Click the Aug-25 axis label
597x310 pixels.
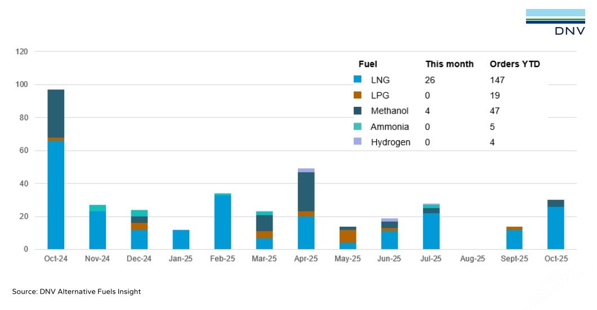point(472,259)
